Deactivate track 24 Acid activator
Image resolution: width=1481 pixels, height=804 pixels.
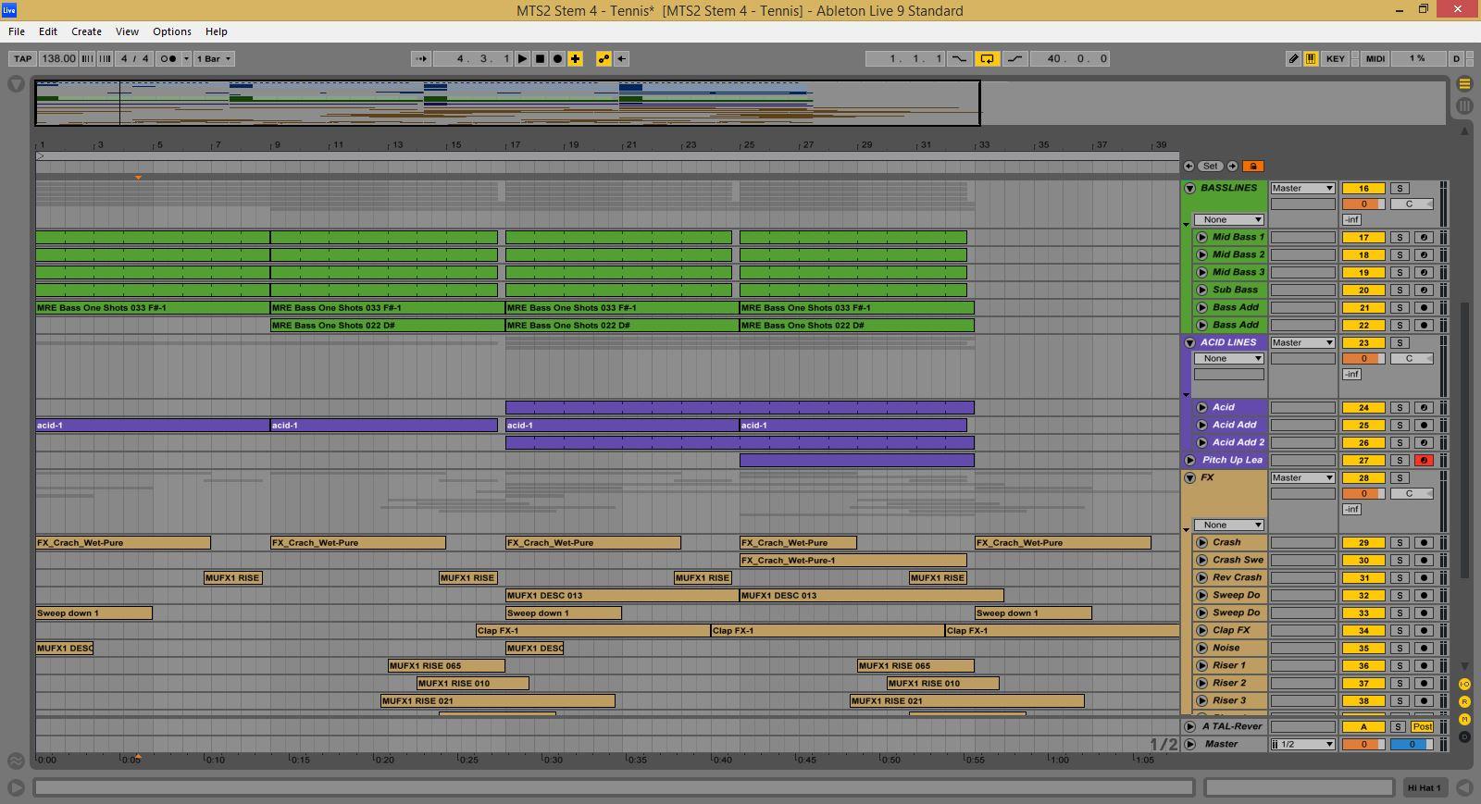(x=1363, y=407)
